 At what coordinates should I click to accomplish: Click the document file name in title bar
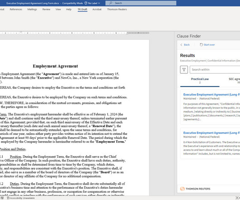pyautogui.click(x=33, y=3)
